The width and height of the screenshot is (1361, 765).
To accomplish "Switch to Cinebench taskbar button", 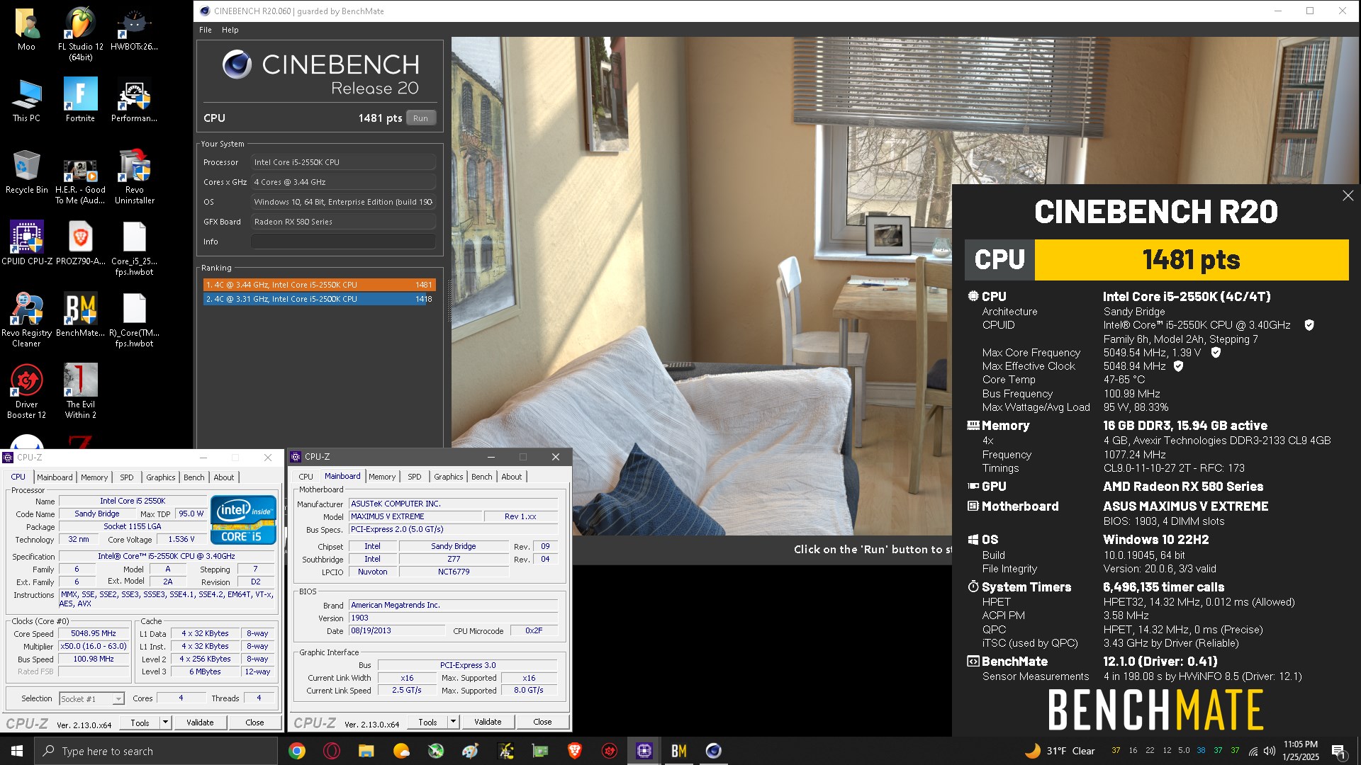I will 713,751.
